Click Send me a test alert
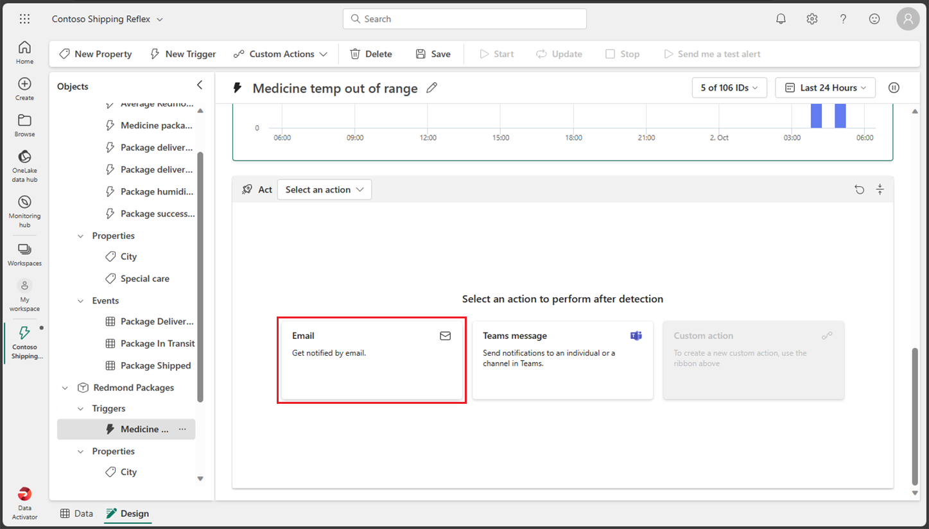This screenshot has width=929, height=529. pos(712,54)
